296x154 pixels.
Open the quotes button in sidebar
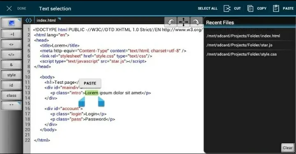pos(12,106)
